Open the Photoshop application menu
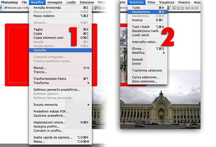The height and width of the screenshot is (147, 216). [x=9, y=2]
